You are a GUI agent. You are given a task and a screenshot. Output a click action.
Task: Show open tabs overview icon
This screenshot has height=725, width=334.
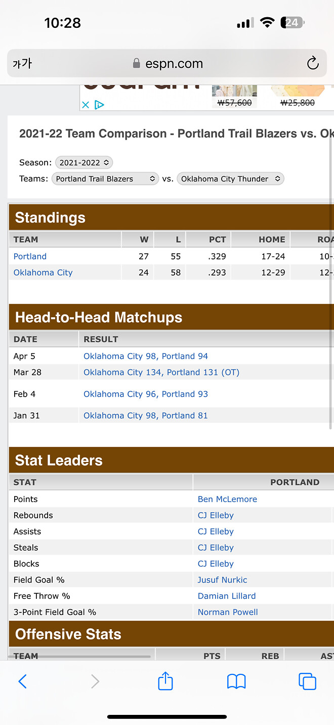pyautogui.click(x=307, y=681)
